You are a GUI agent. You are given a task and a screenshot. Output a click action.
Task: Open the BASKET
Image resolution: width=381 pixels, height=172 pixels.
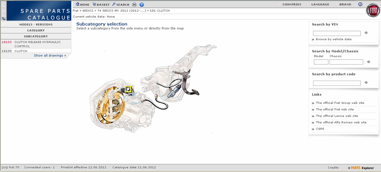tap(101, 4)
